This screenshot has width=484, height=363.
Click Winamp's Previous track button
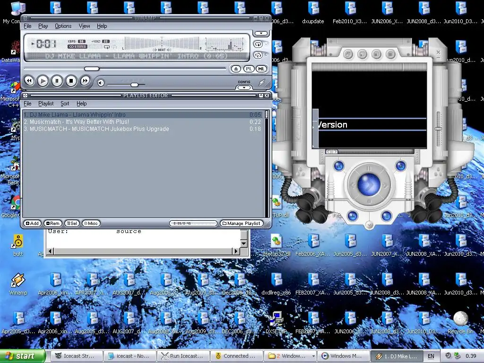[x=29, y=81]
